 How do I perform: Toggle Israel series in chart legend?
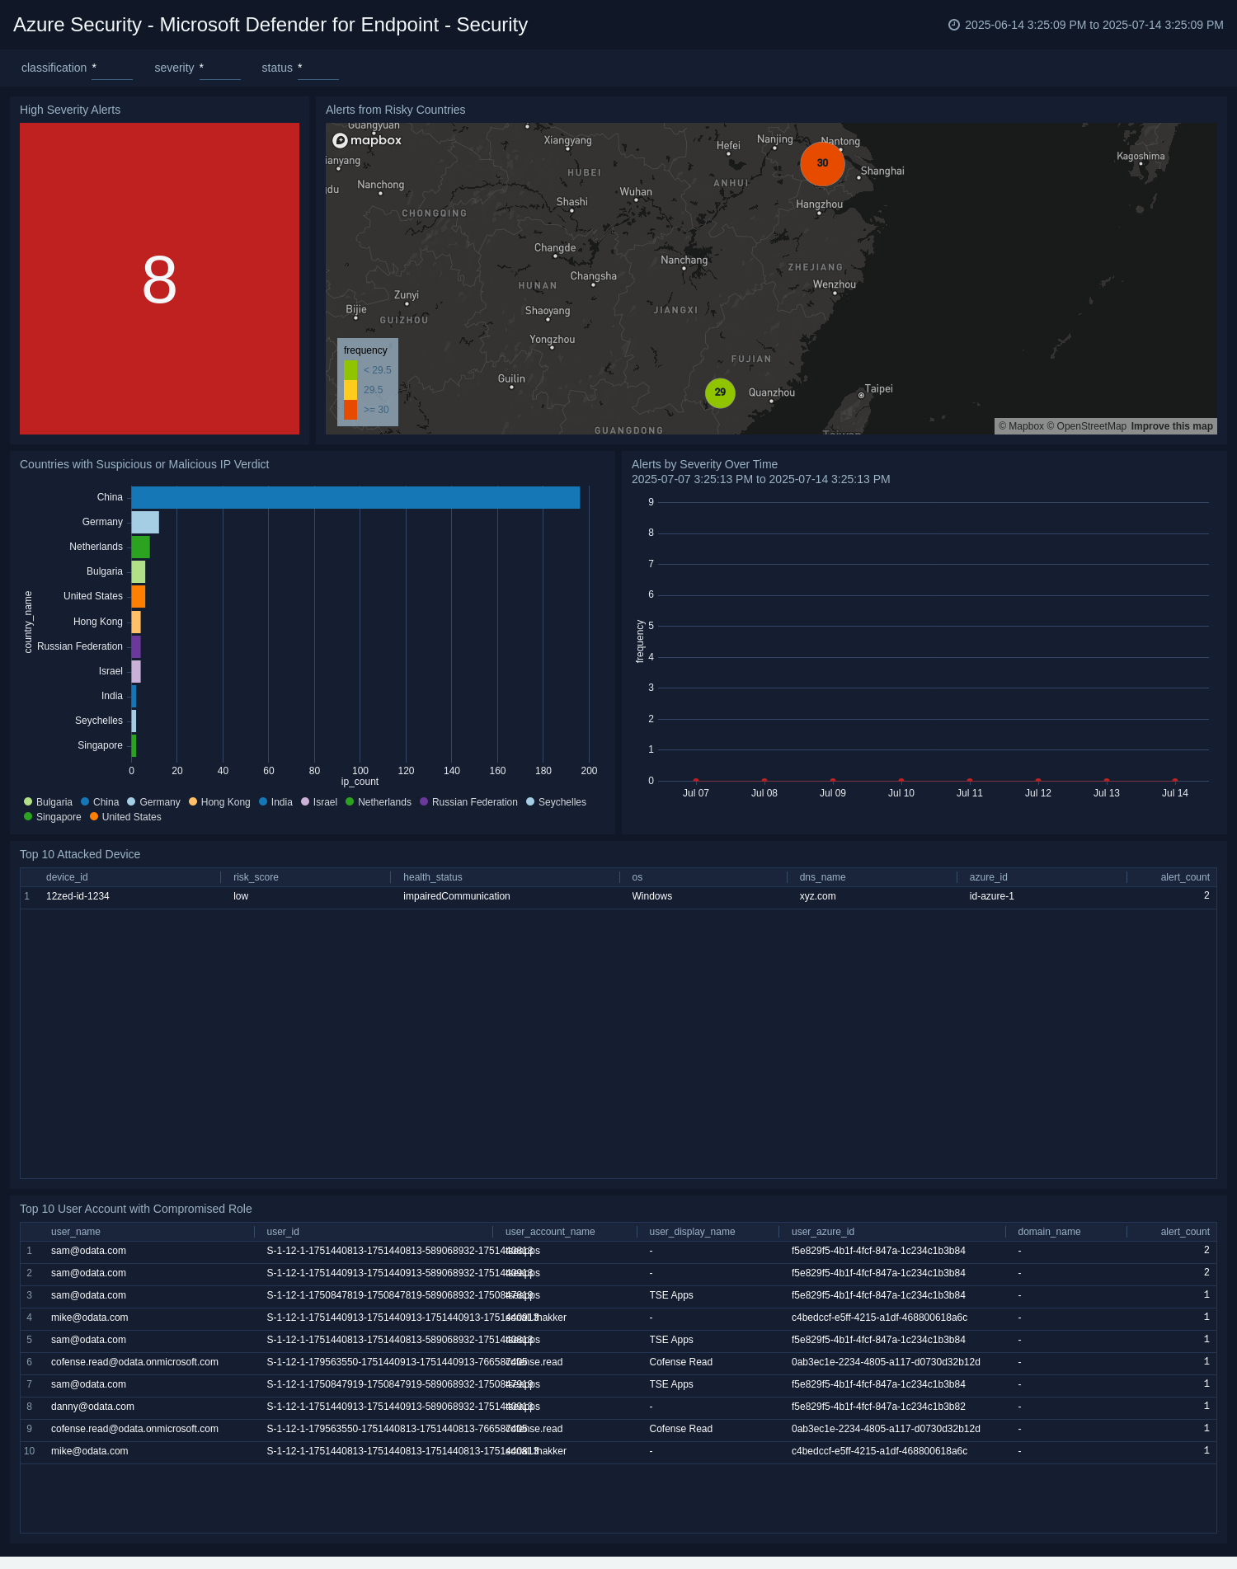click(x=319, y=802)
